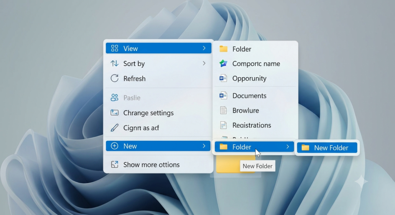Screen dimensions: 395x215
Task: Click the document icon beside Reaistrations
Action: pyautogui.click(x=223, y=125)
